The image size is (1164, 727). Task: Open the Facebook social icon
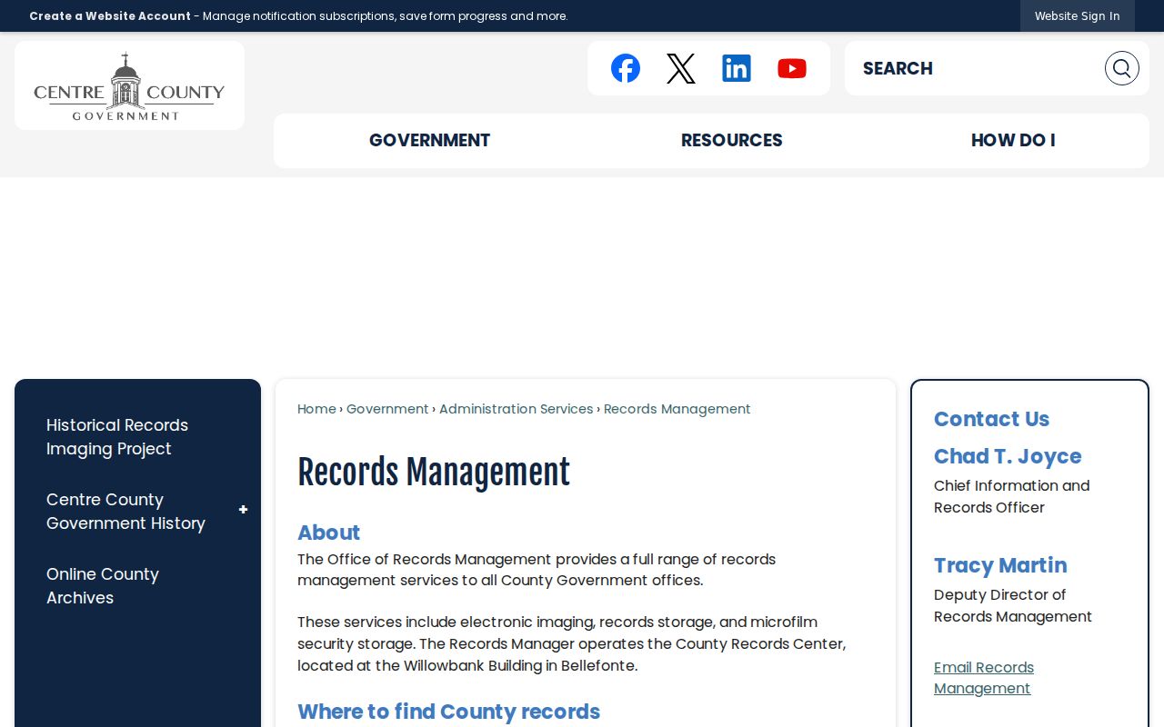[626, 68]
